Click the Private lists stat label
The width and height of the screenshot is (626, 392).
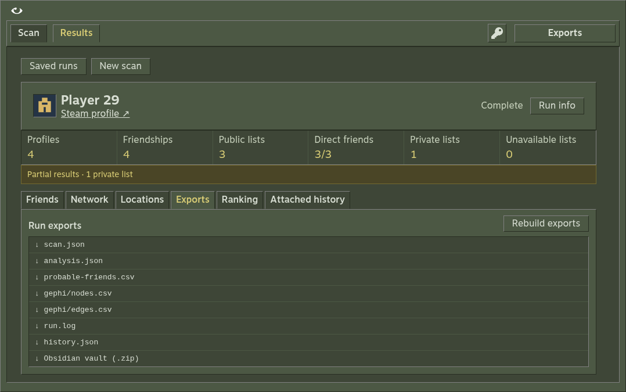435,140
